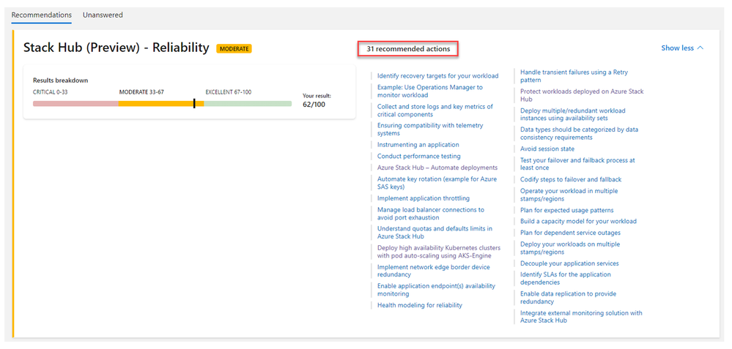Collapse list with Show less
This screenshot has height=349, width=732.
coord(682,48)
